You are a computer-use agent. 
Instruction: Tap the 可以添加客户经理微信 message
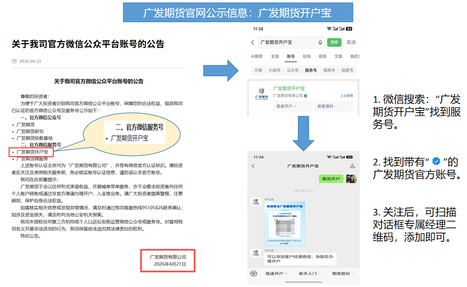point(300,259)
